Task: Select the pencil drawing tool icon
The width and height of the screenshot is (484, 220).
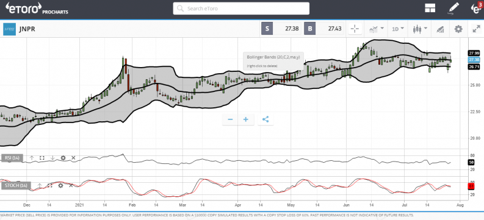Action: click(453, 9)
